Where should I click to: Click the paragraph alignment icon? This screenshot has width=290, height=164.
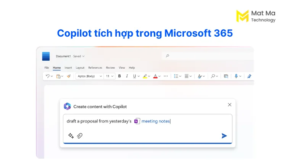187,76
